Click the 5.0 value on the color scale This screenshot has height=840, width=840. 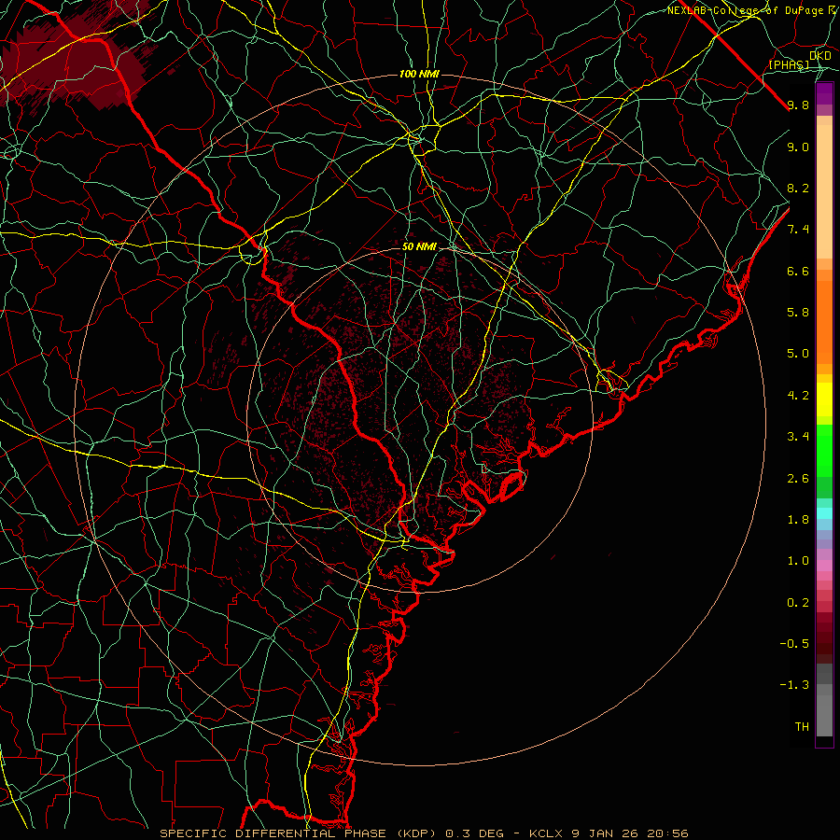point(798,354)
